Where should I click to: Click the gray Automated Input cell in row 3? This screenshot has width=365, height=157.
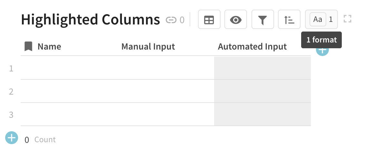[262, 115]
